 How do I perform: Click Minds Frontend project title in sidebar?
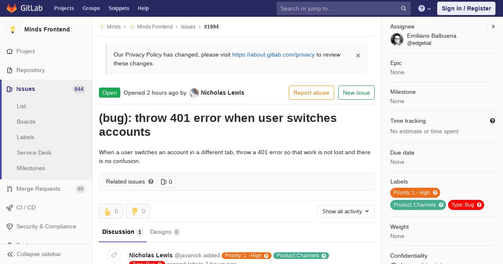tap(47, 29)
